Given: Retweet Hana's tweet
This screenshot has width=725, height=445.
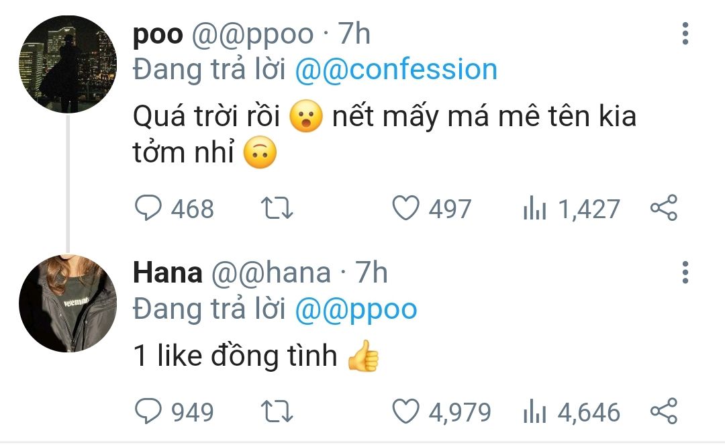Looking at the screenshot, I should point(277,411).
